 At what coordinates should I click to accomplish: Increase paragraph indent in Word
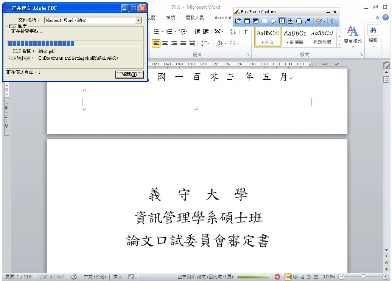[x=206, y=31]
